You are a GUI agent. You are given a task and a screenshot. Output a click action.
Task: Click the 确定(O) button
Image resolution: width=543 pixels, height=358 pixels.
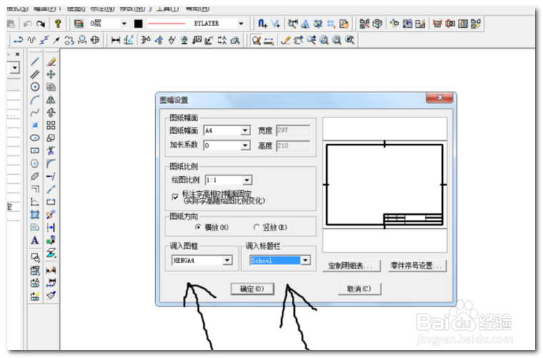[252, 289]
